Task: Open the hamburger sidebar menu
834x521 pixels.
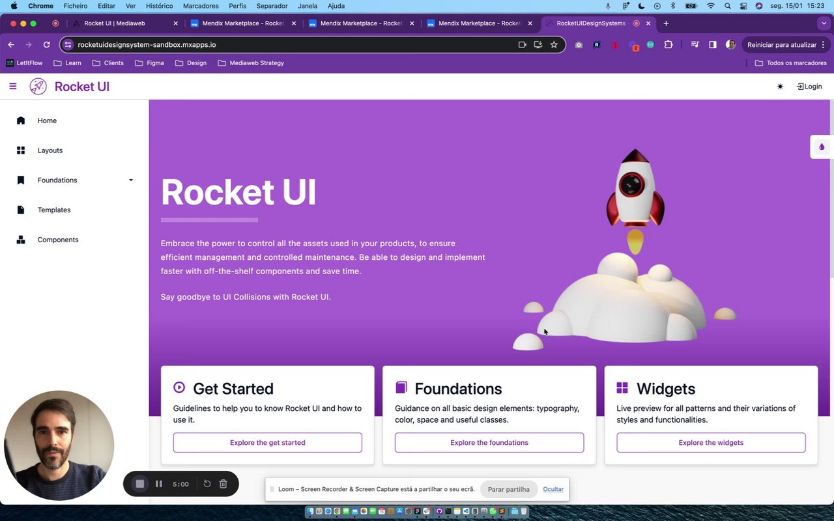Action: (x=12, y=86)
